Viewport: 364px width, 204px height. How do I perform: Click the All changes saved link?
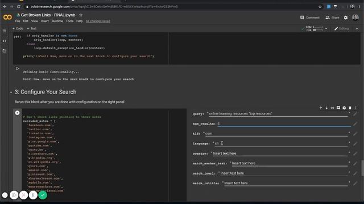coord(98,21)
